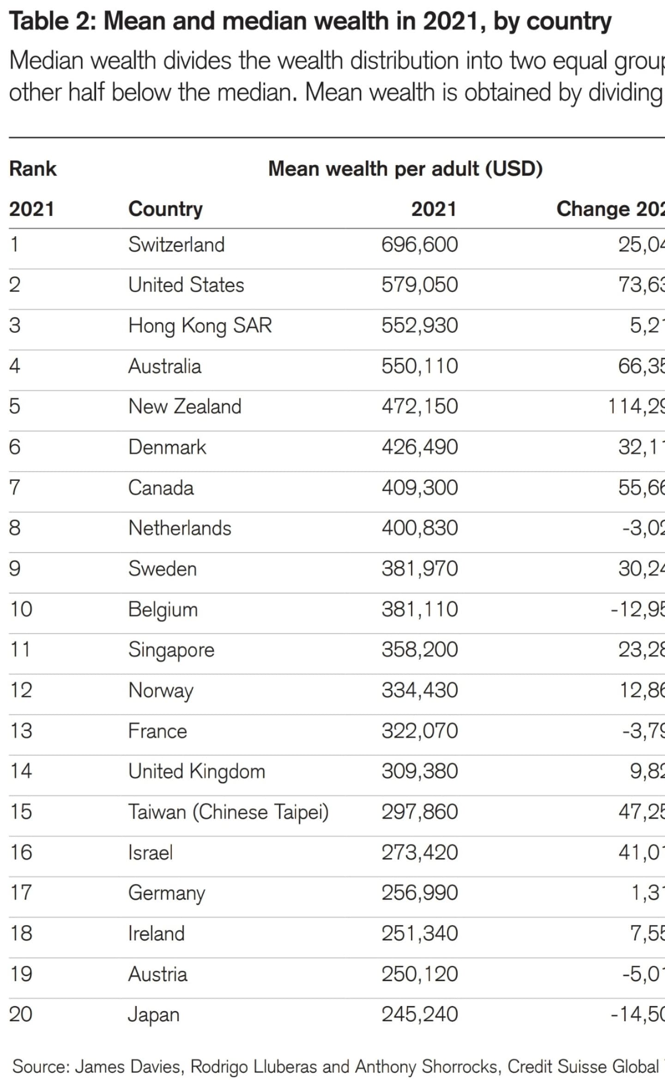665x1086 pixels.
Task: Select the New Zealand country cell
Action: click(x=185, y=406)
